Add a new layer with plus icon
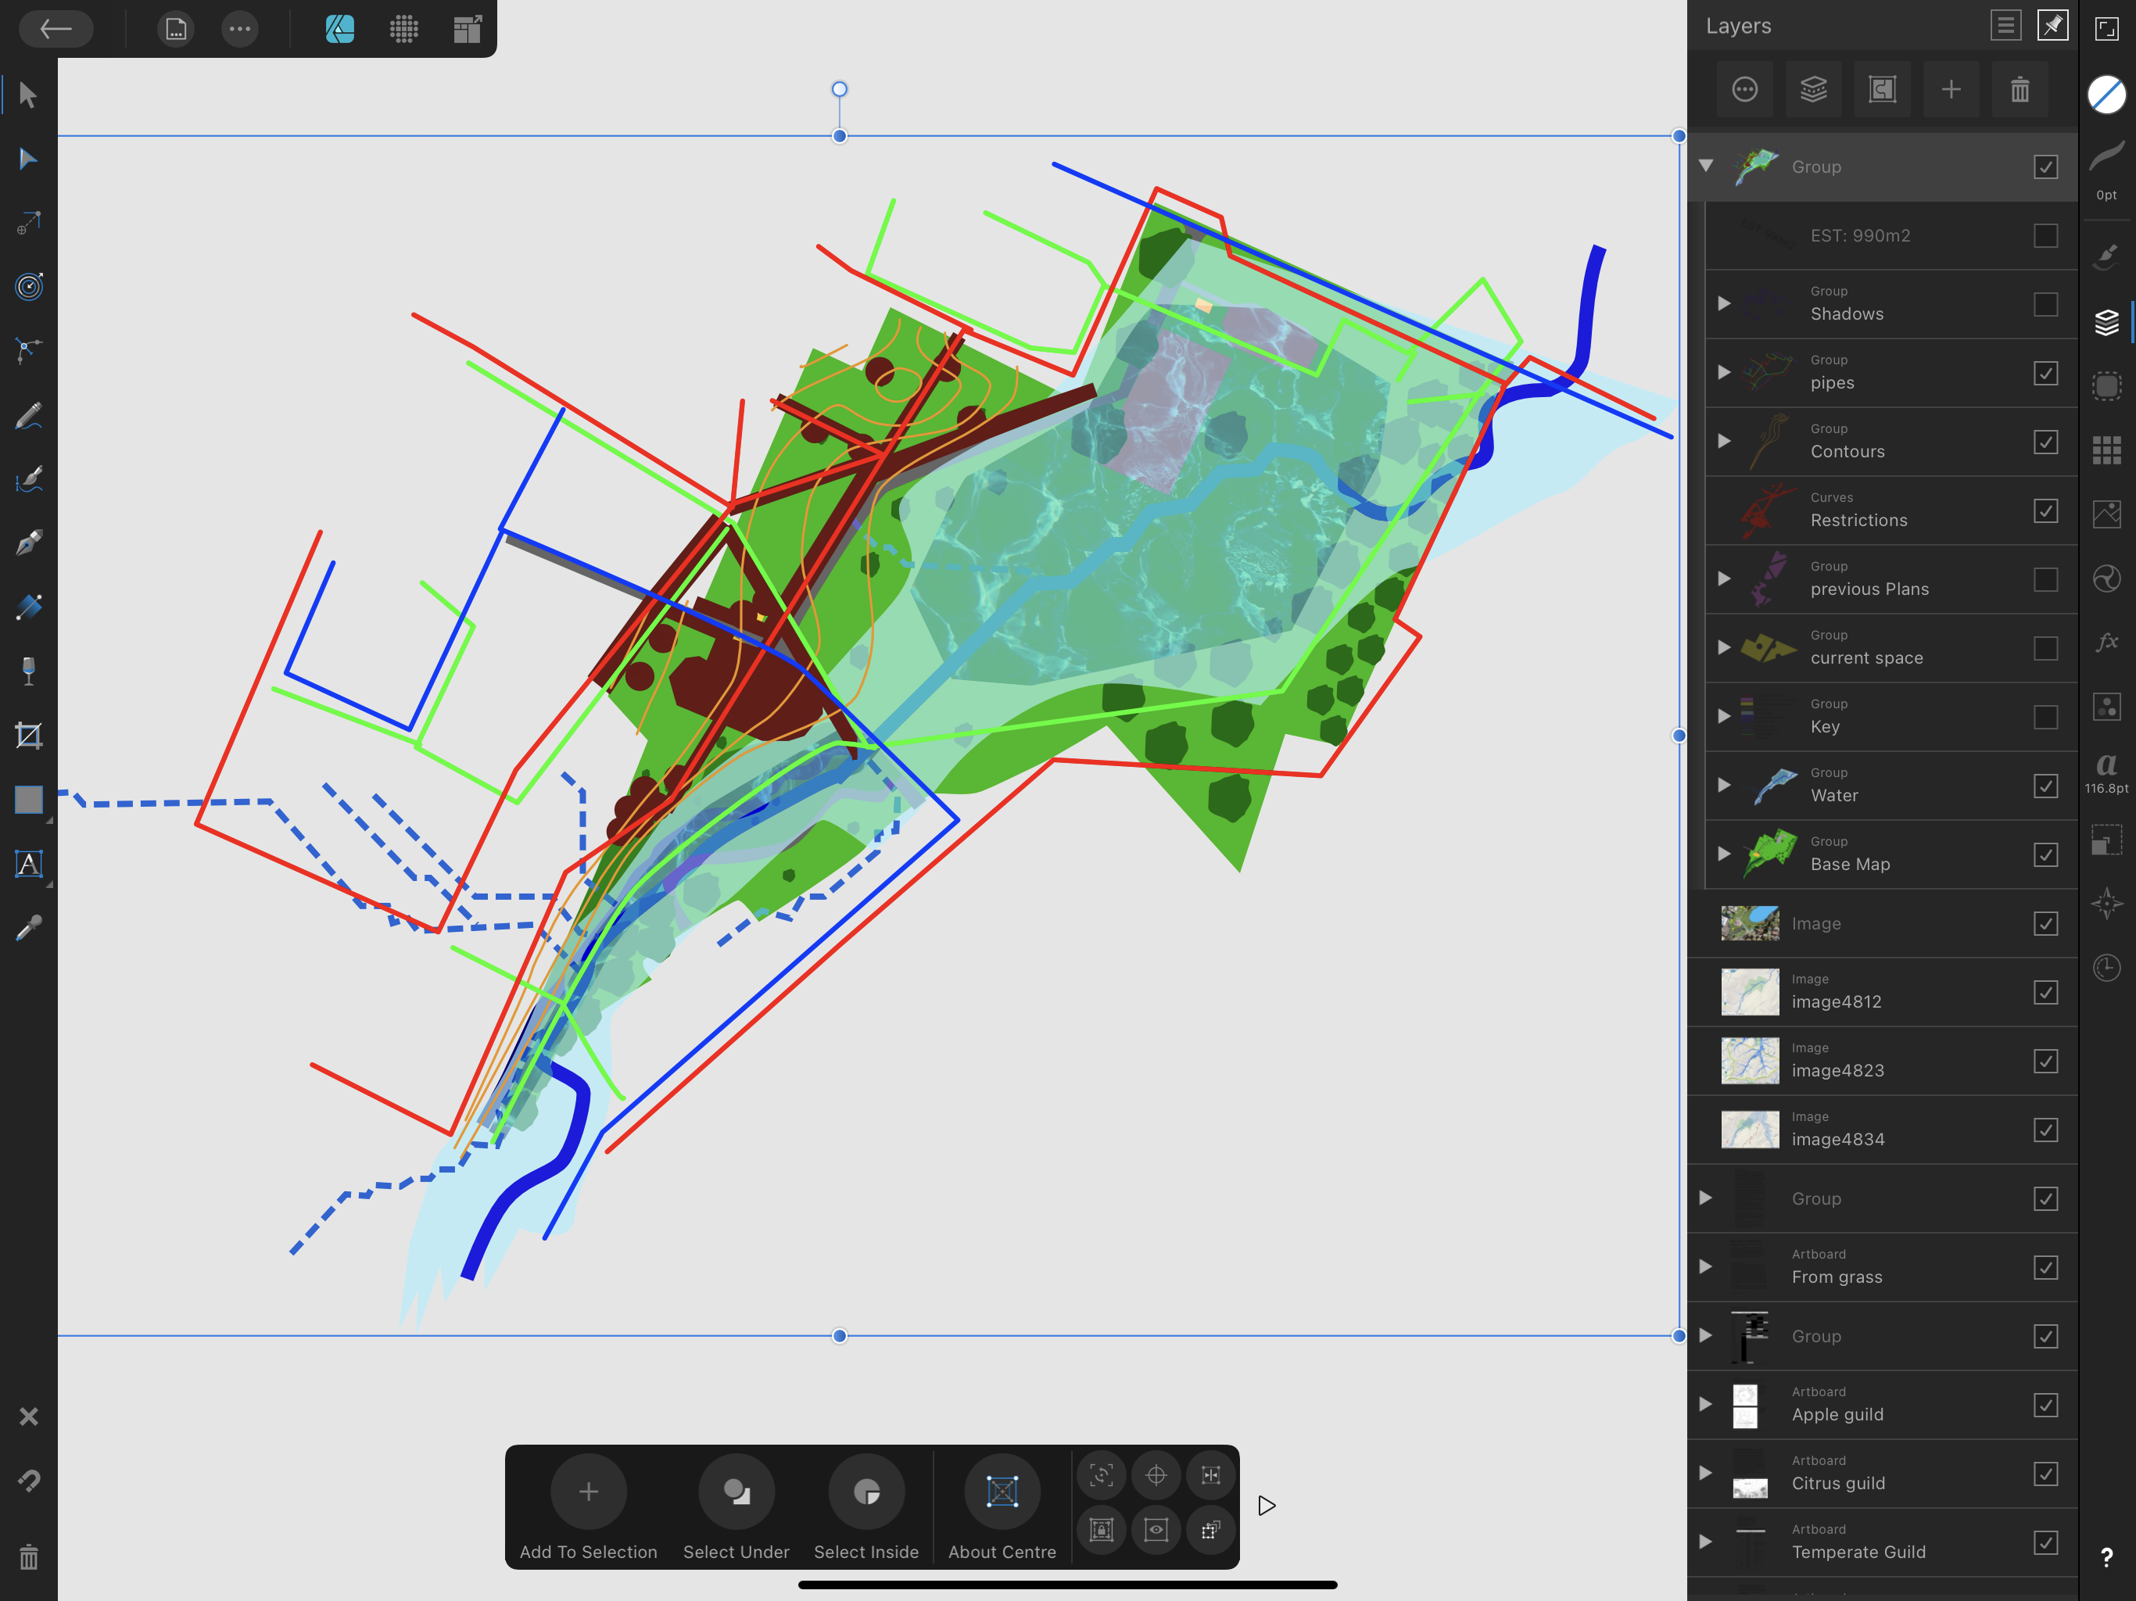Image resolution: width=2136 pixels, height=1601 pixels. [x=1951, y=90]
